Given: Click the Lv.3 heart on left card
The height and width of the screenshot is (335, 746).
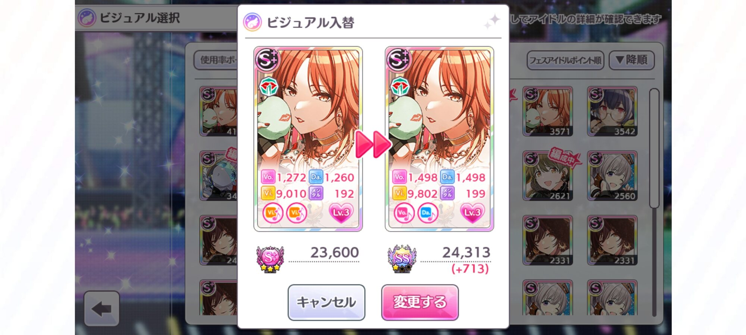Looking at the screenshot, I should 341,213.
